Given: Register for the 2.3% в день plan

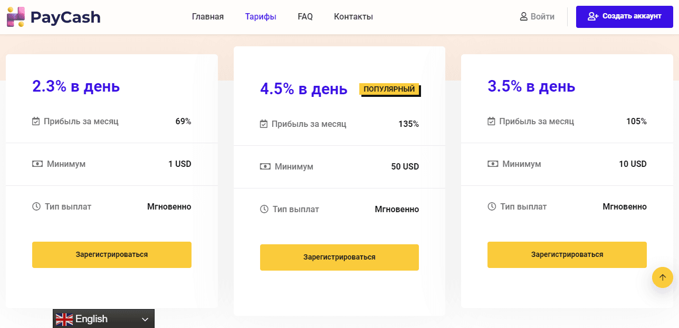Looking at the screenshot, I should [x=111, y=255].
